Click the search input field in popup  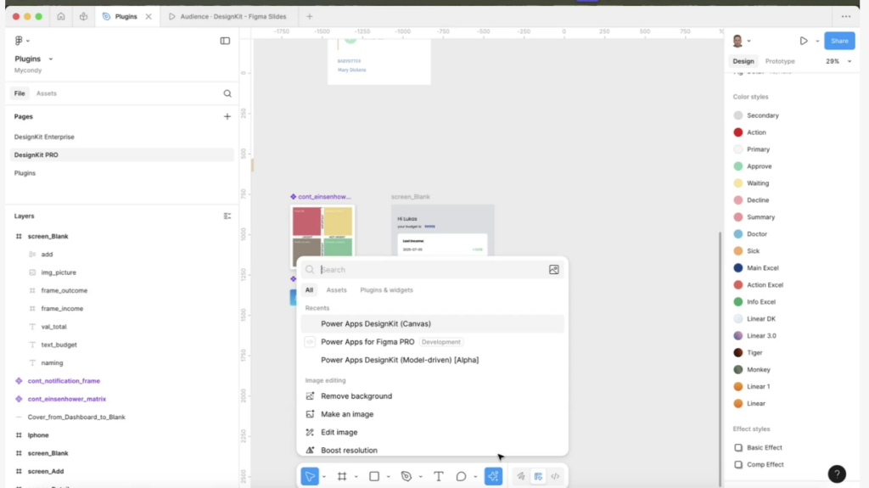coord(432,270)
